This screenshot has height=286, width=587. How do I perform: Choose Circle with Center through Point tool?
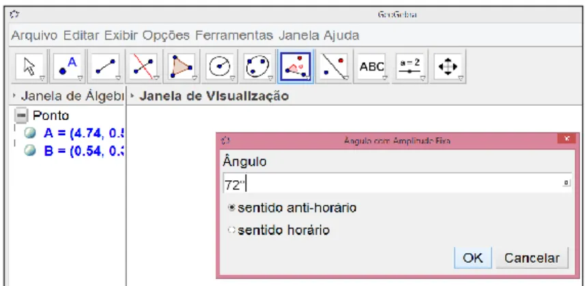pyautogui.click(x=220, y=67)
